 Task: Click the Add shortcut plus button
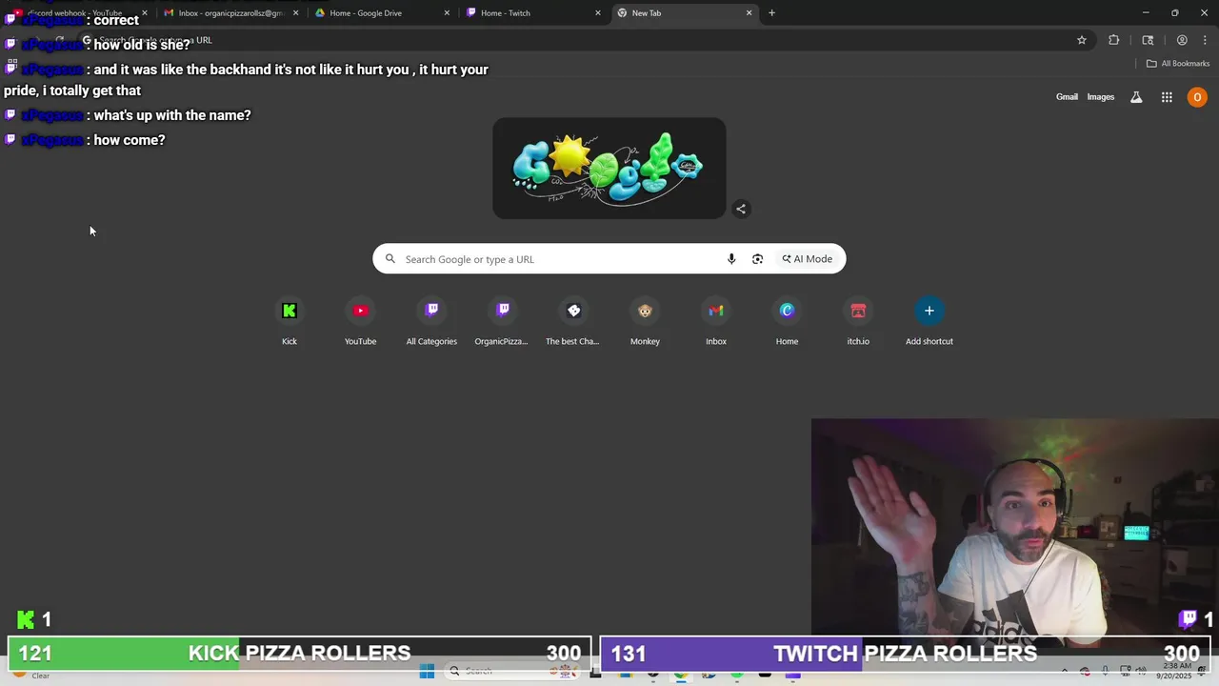929,311
